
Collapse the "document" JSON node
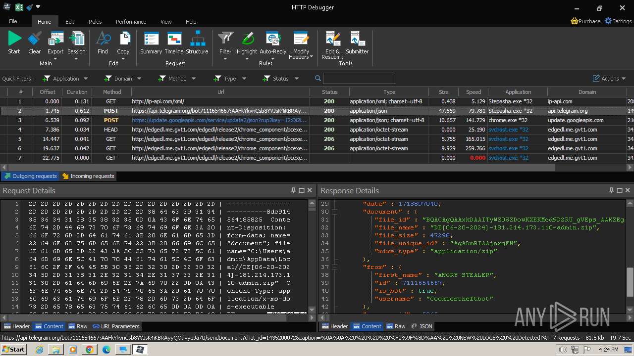tap(334, 212)
